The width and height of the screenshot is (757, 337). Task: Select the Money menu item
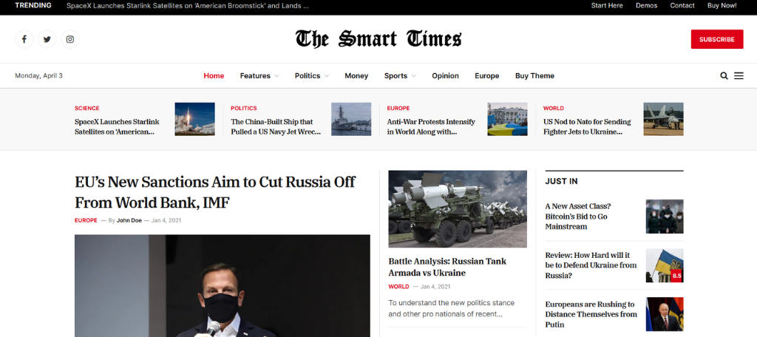point(356,75)
